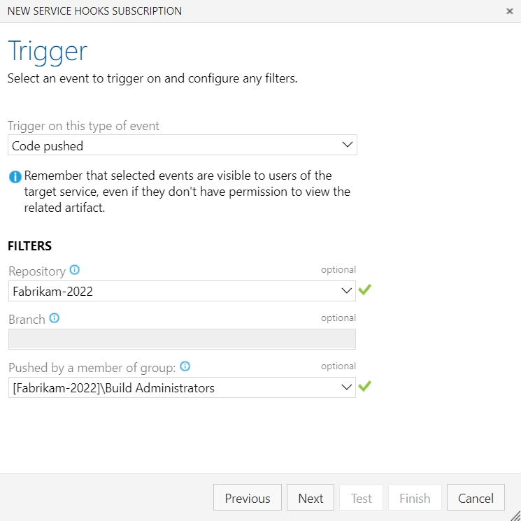Expand the Fabrikam-2022 repository dropdown

click(182, 291)
